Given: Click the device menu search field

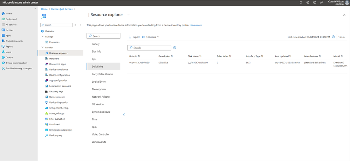Looking at the screenshot, I should coord(56,25).
